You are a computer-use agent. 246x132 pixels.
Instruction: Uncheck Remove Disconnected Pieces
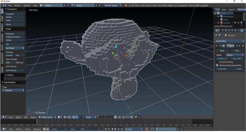coord(217,65)
